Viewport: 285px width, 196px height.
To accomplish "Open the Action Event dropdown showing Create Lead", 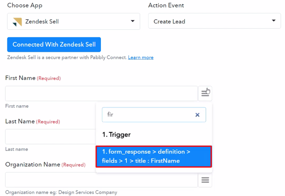I will point(214,21).
